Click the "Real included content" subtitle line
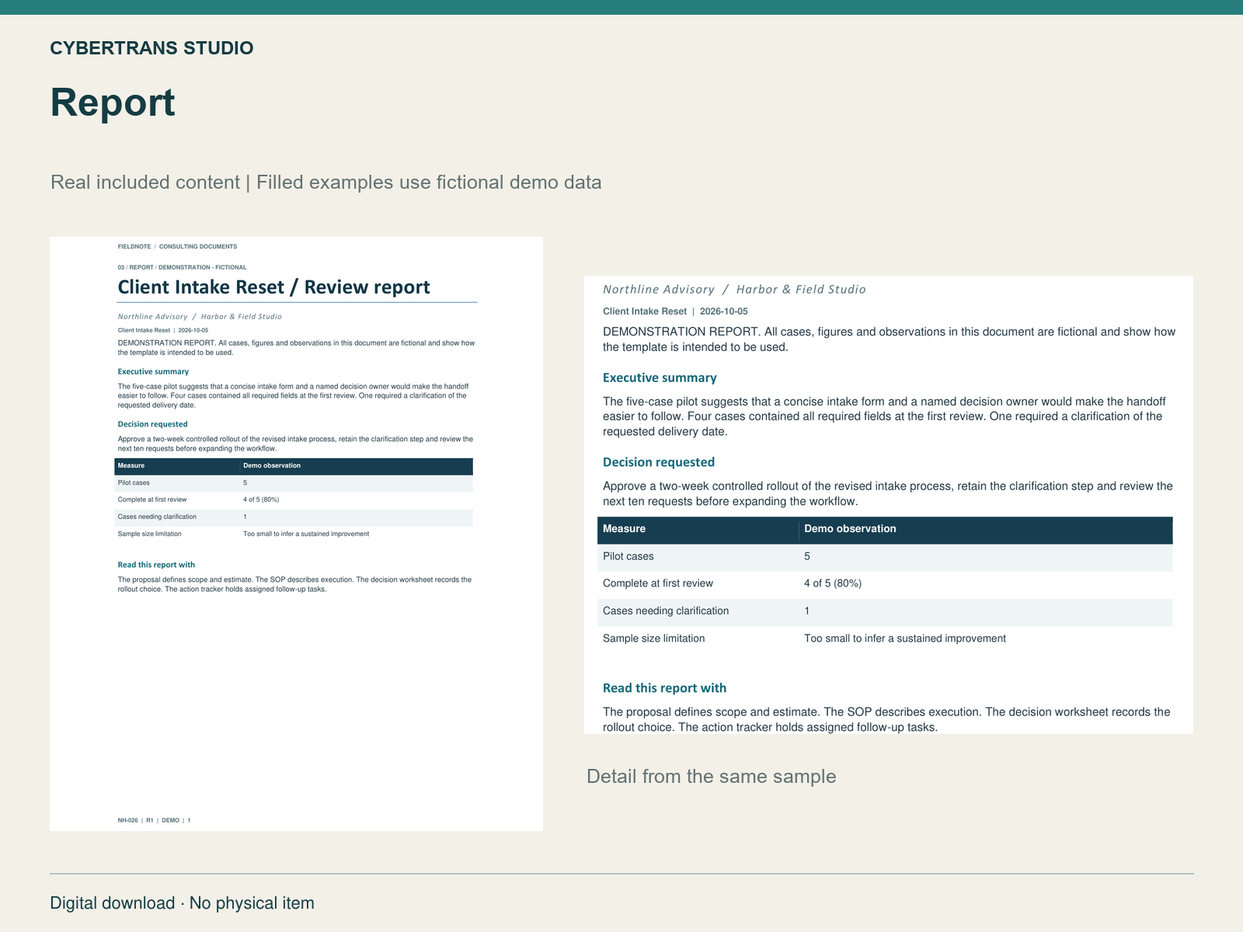The height and width of the screenshot is (932, 1243). click(x=326, y=183)
